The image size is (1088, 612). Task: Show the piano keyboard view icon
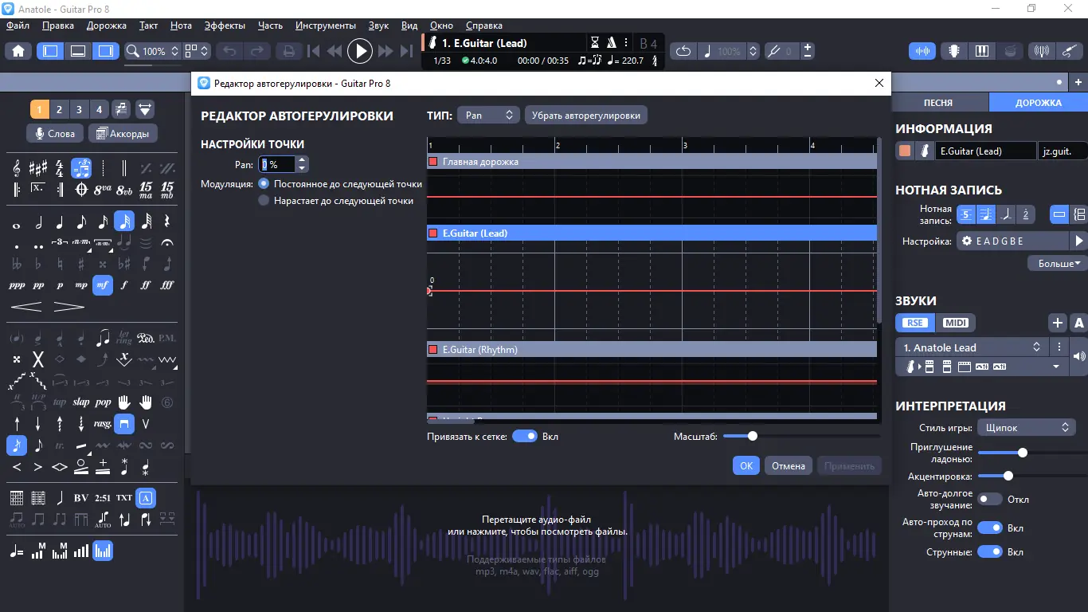pos(981,51)
